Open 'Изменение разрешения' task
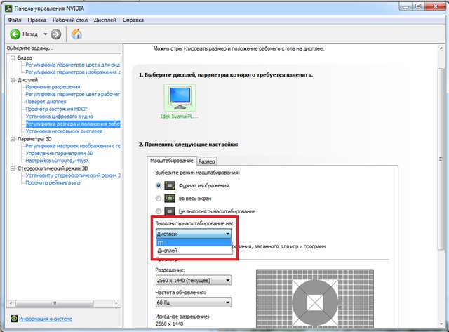The height and width of the screenshot is (332, 449). coord(53,87)
